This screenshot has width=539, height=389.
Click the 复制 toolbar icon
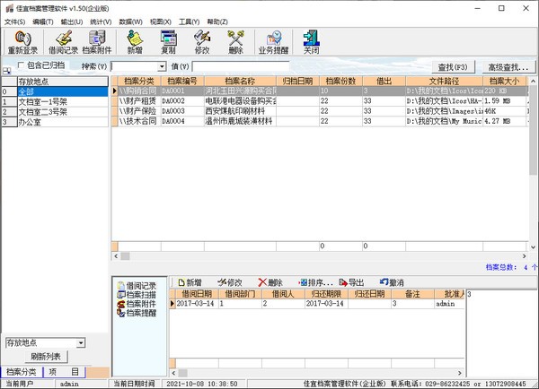[169, 42]
